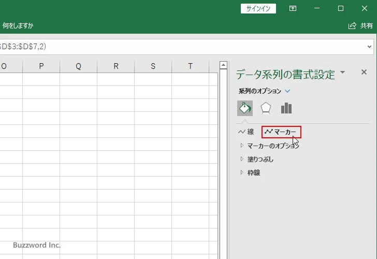Select column R header
This screenshot has height=259, width=377.
coord(115,66)
